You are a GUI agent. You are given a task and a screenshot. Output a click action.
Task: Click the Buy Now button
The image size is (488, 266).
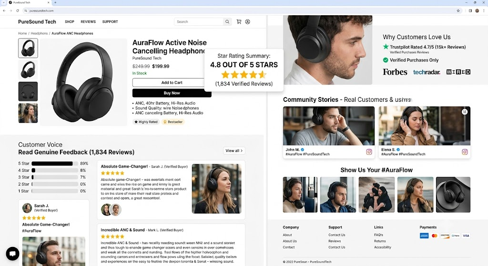[x=172, y=93]
